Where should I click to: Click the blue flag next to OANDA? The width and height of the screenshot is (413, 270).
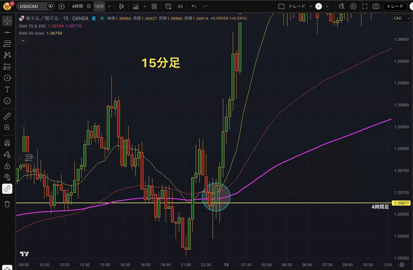(94, 18)
